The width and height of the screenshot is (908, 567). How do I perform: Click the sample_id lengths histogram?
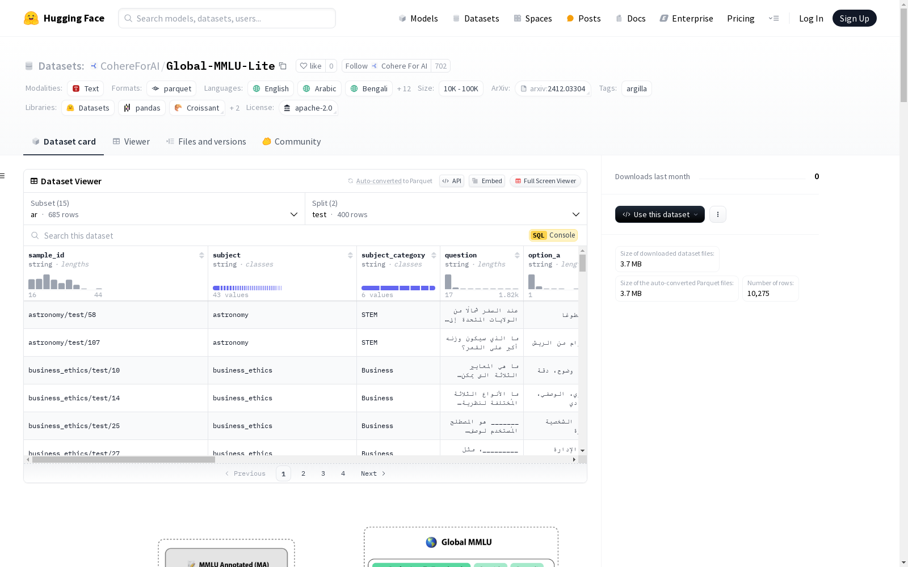pyautogui.click(x=65, y=282)
